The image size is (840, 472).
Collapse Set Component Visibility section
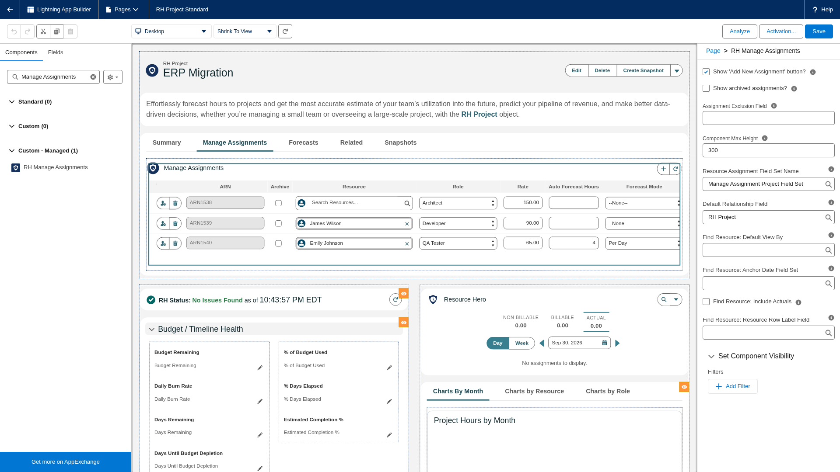[711, 357]
